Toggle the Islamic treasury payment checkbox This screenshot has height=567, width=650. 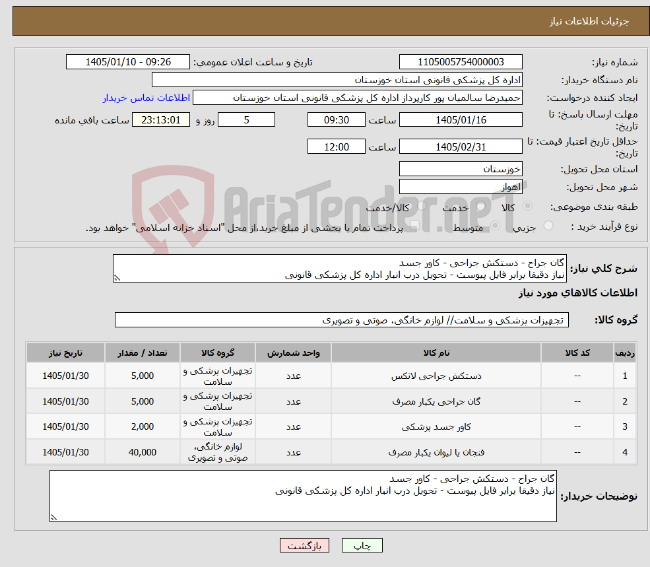click(x=414, y=226)
